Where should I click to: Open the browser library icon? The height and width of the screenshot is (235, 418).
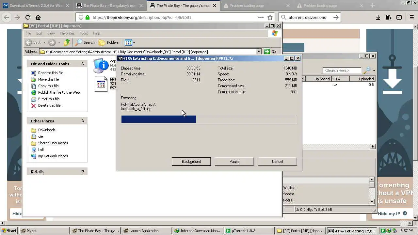pyautogui.click(x=389, y=17)
